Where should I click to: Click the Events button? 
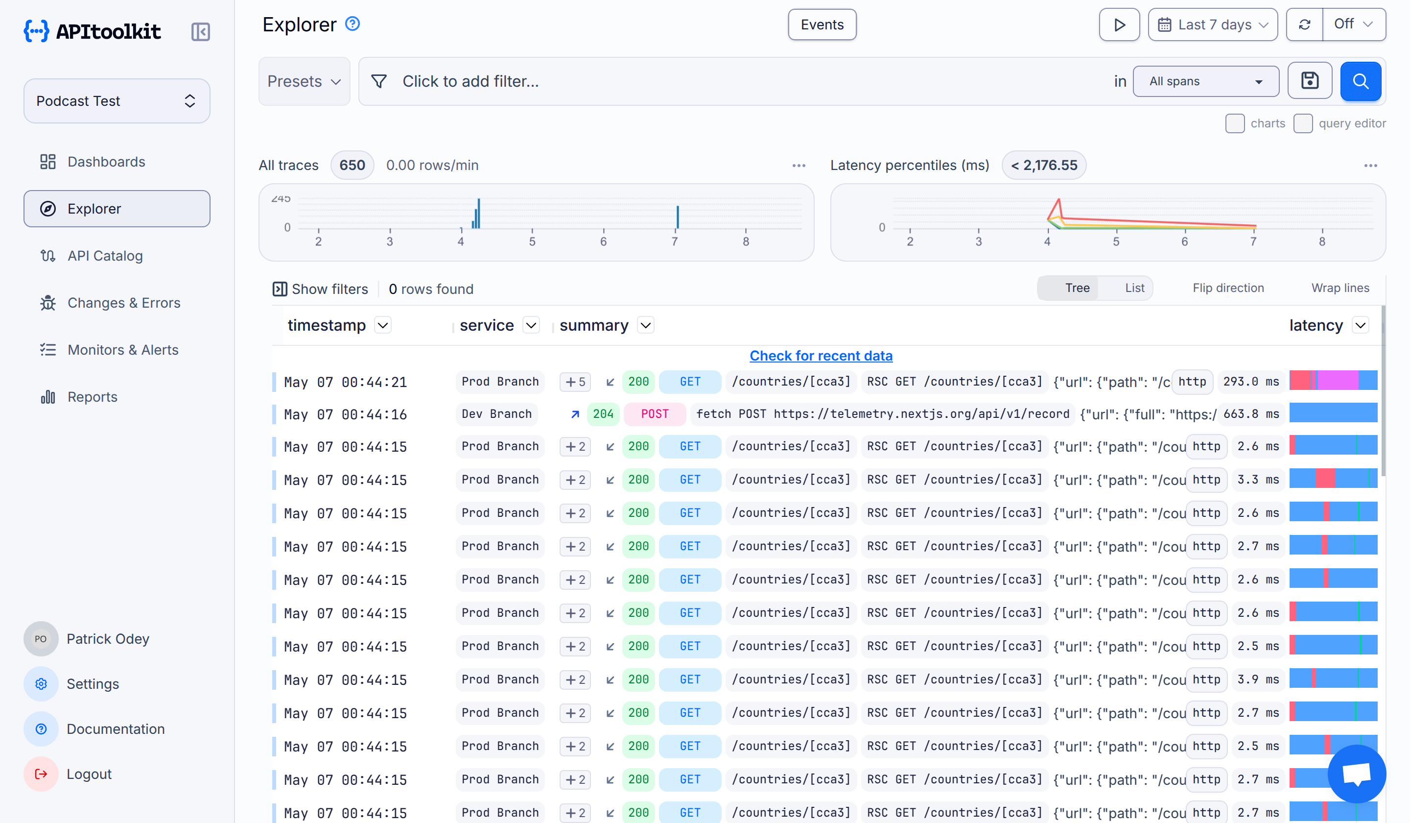coord(822,24)
